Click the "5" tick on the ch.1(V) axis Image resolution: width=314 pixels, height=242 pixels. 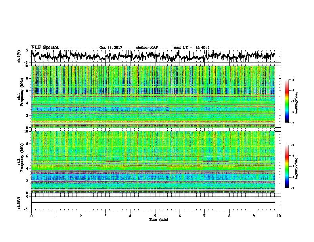[x=27, y=50]
